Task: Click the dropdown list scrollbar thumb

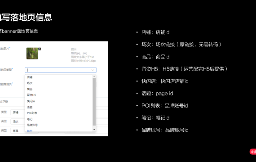Action: click(x=94, y=102)
